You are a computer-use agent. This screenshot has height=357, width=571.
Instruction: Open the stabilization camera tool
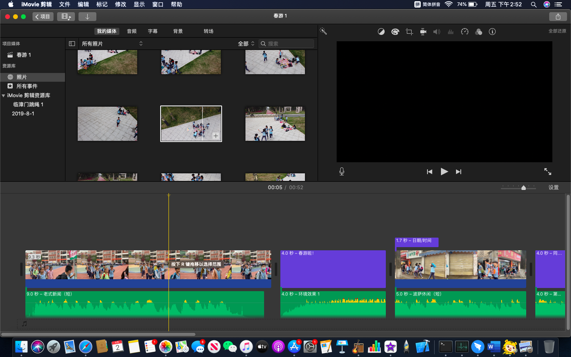tap(423, 32)
